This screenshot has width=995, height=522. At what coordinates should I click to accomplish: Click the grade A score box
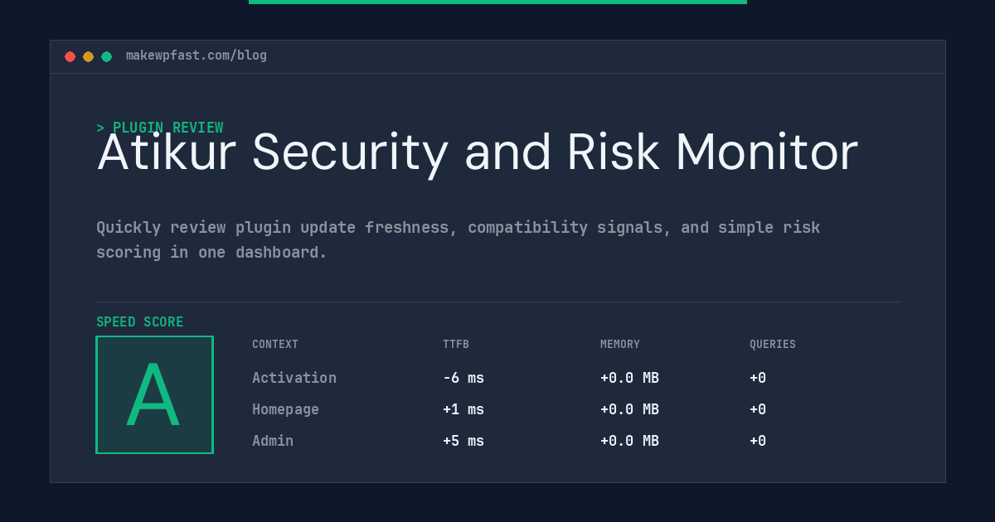click(x=154, y=394)
